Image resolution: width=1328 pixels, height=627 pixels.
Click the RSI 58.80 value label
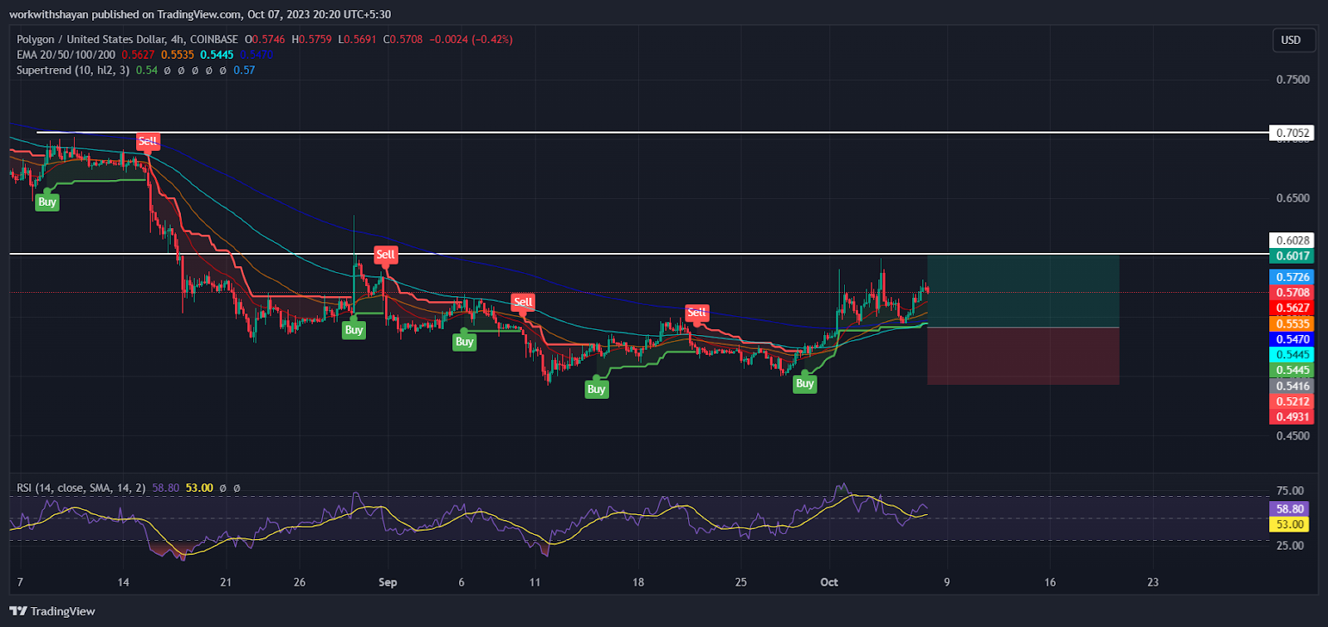click(1291, 508)
